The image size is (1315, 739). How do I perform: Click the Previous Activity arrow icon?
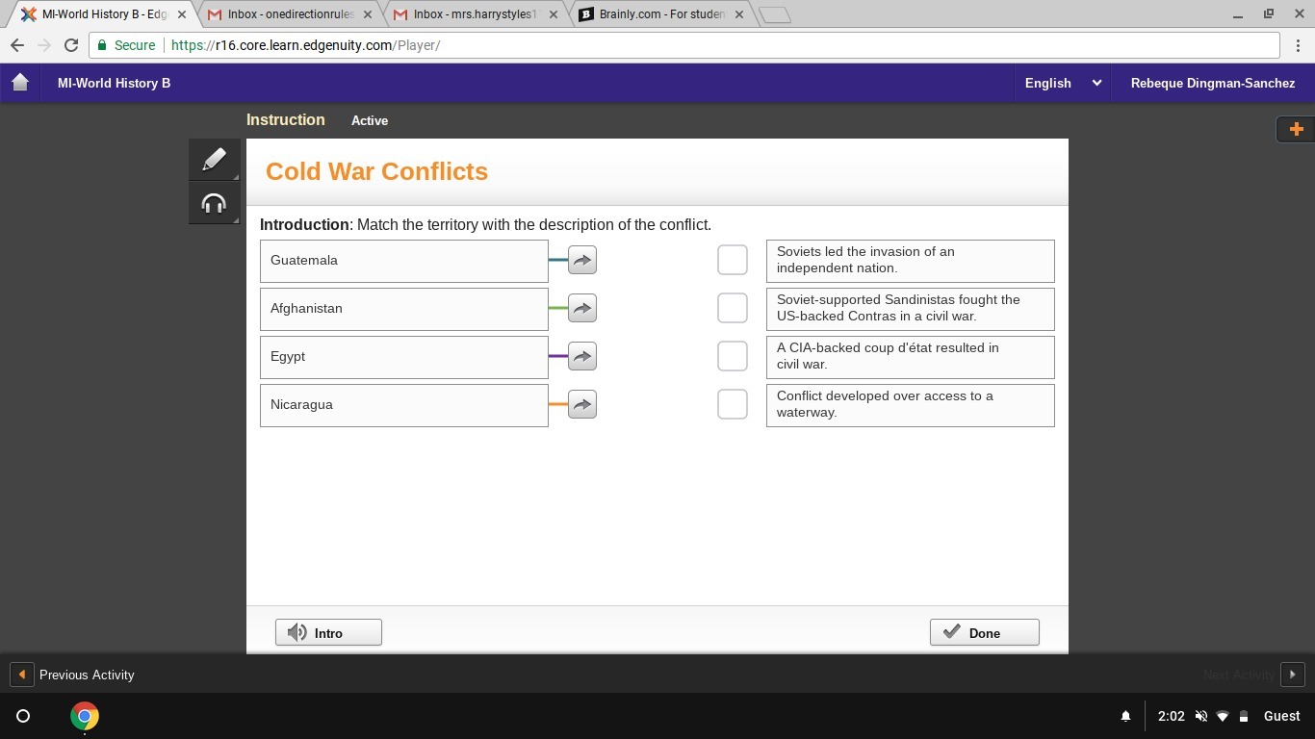pos(21,675)
